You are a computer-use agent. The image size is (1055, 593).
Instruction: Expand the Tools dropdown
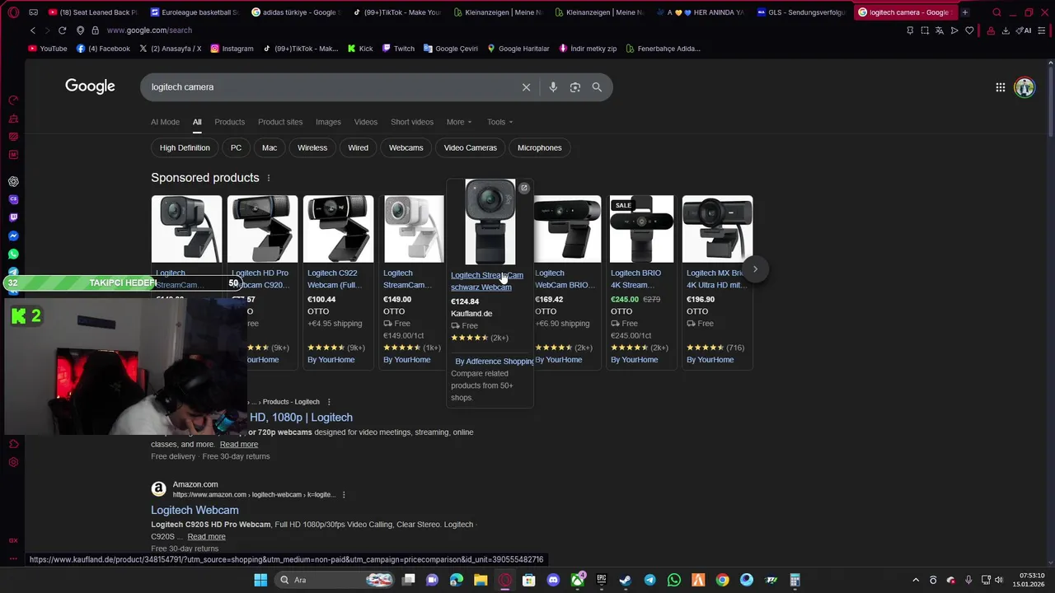click(499, 122)
